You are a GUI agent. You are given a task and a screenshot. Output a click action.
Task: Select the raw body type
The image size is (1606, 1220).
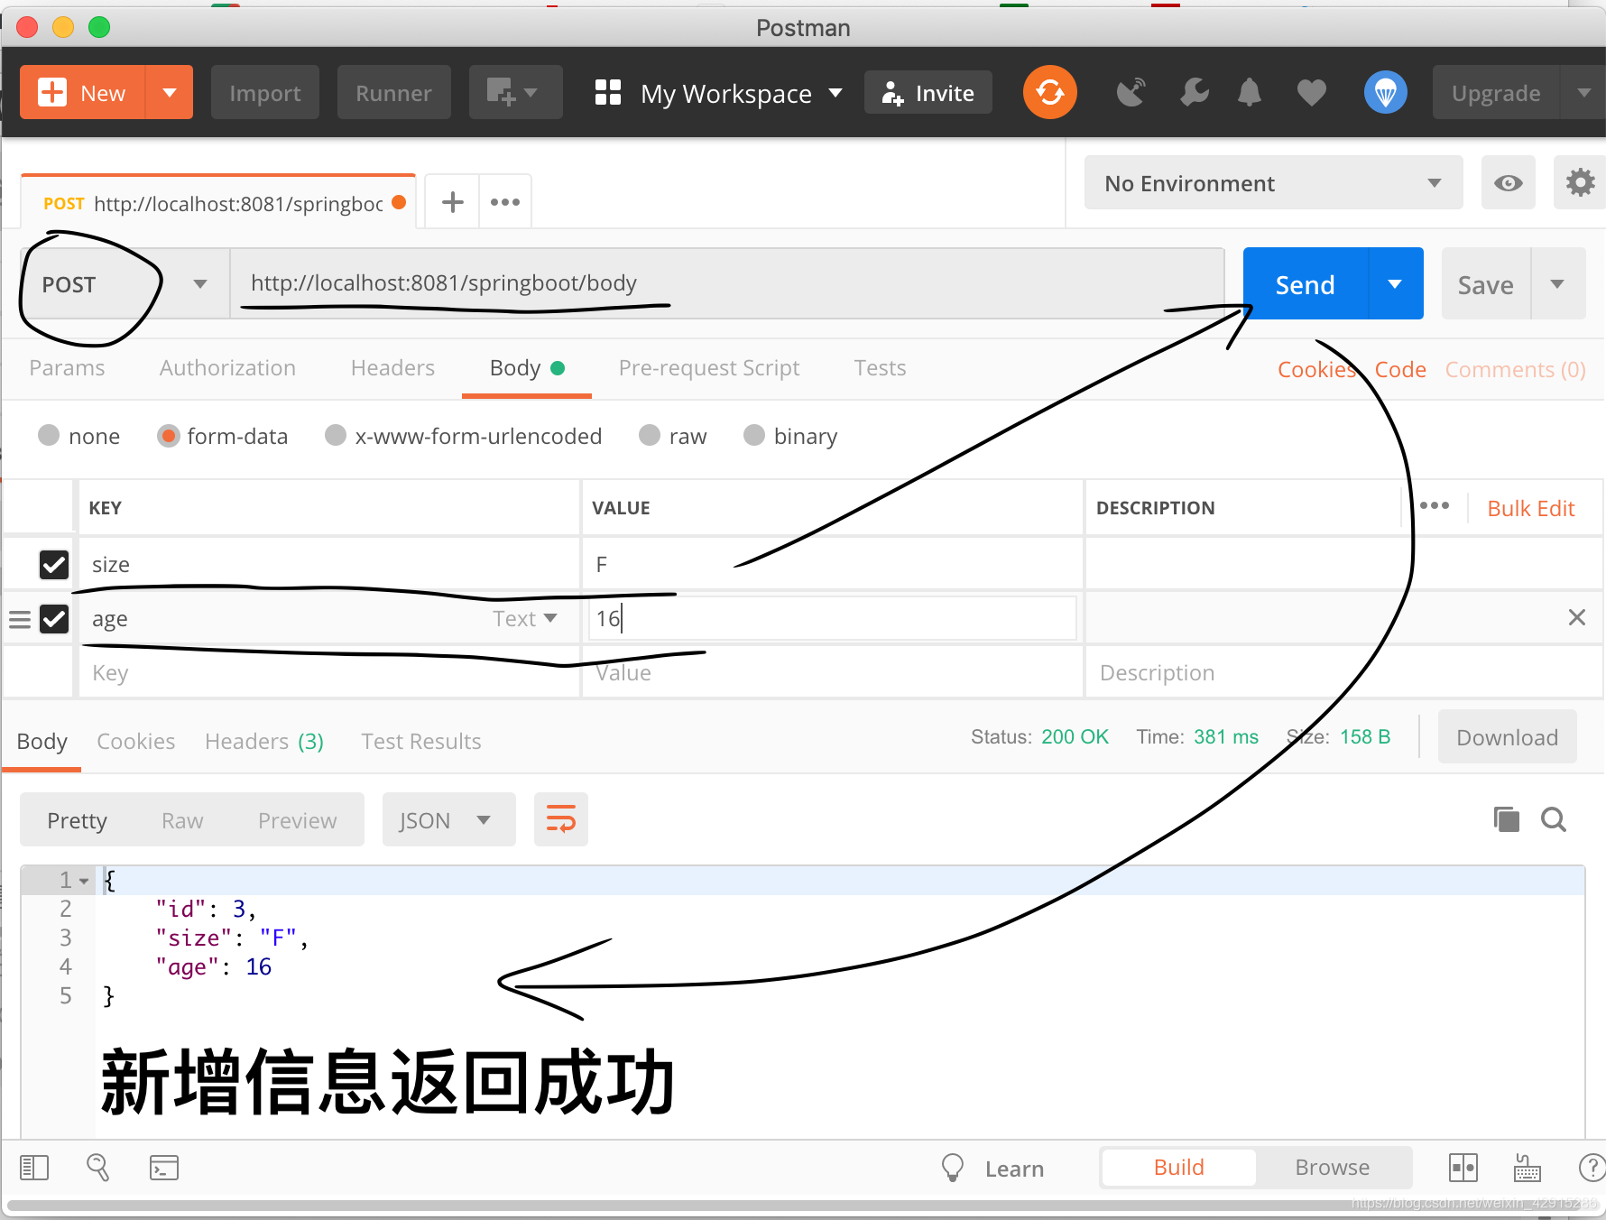click(650, 436)
